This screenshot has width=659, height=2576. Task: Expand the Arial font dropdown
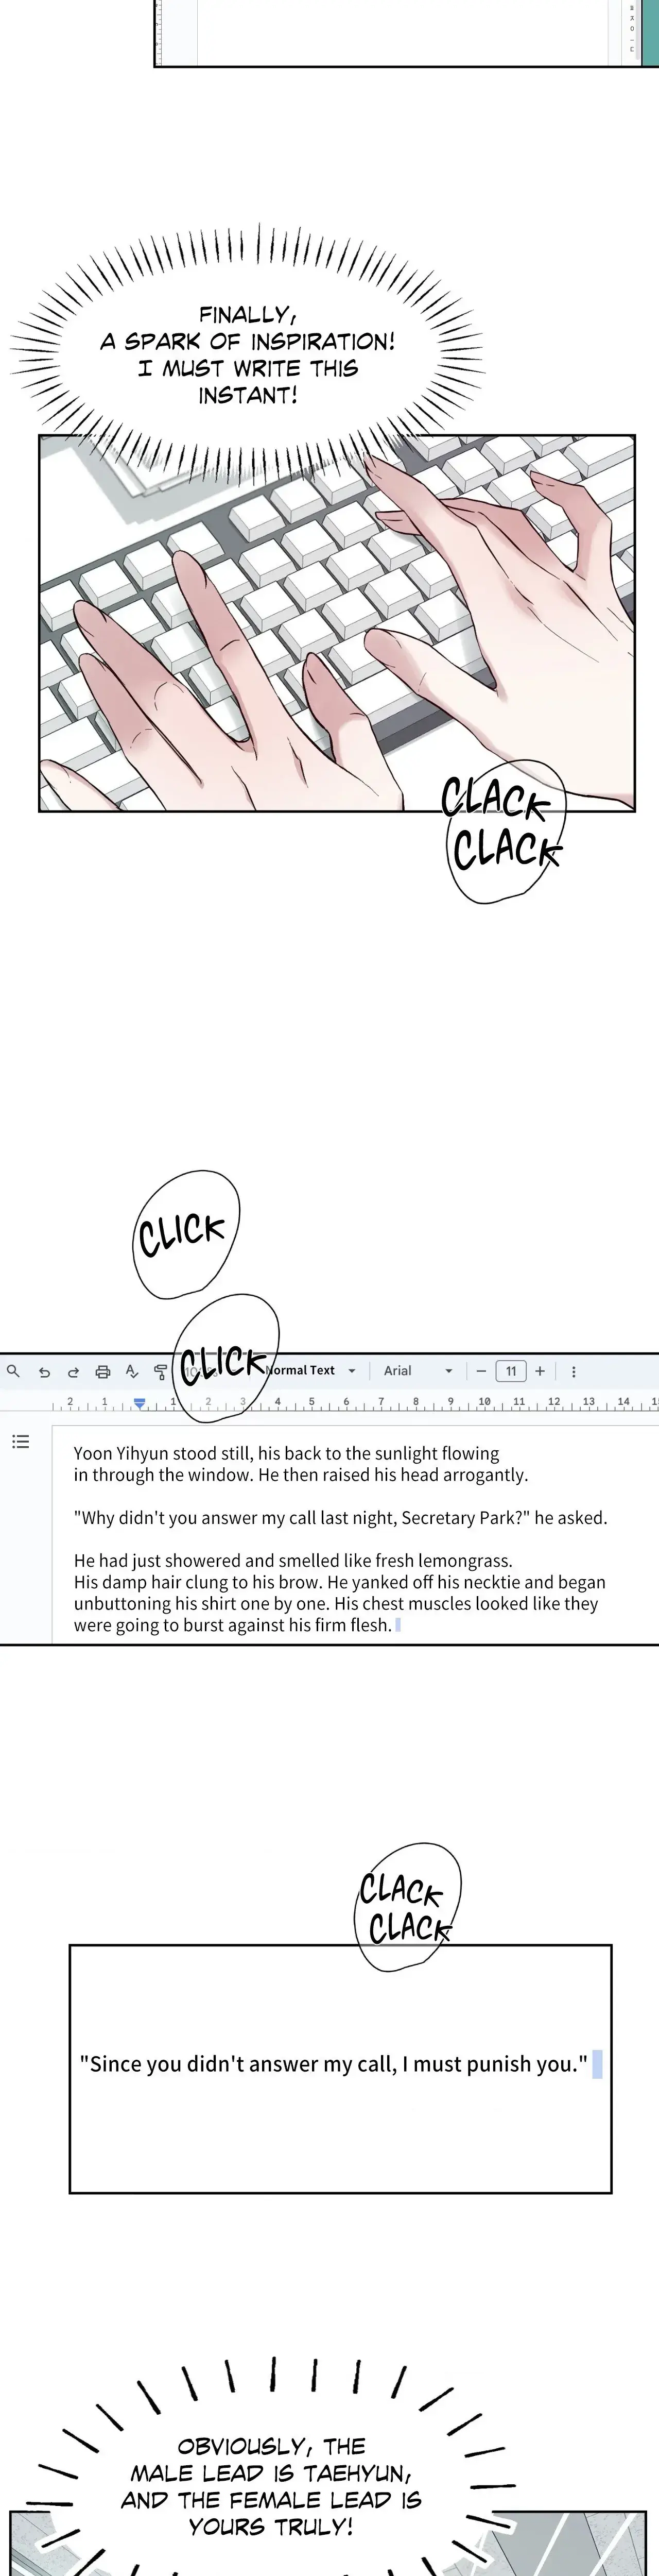418,1370
